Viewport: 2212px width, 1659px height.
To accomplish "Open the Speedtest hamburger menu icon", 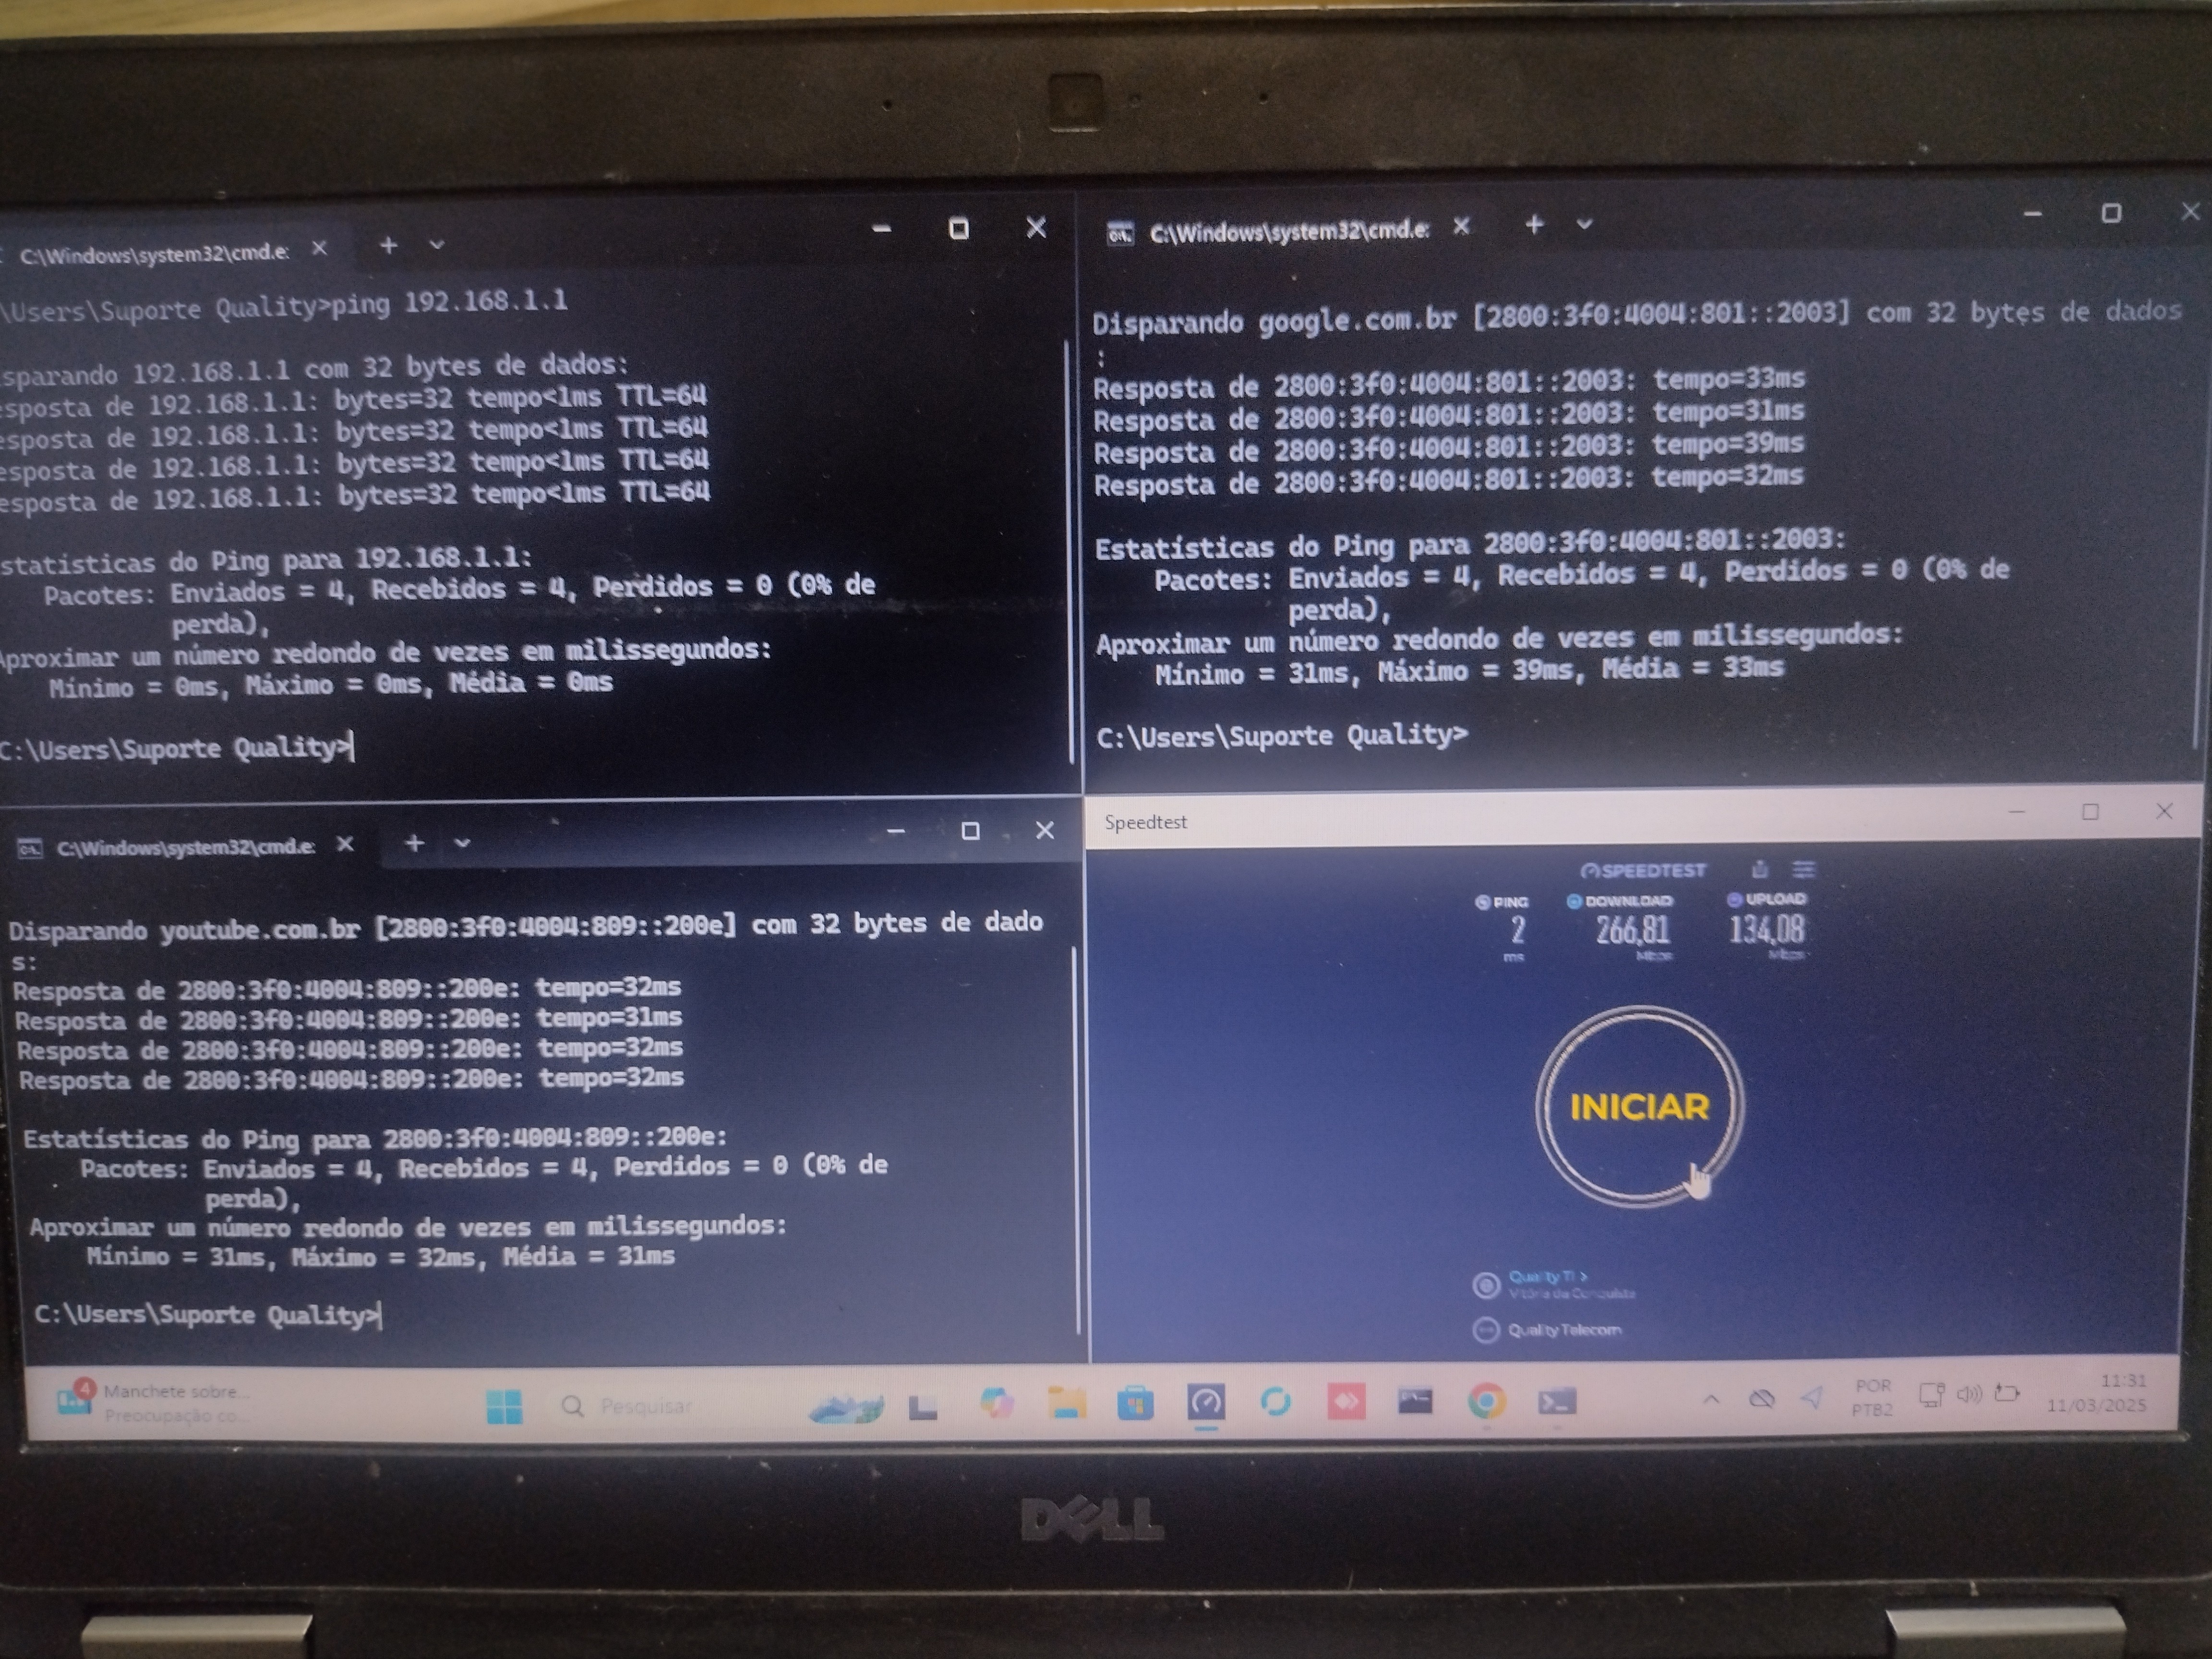I will 1803,869.
